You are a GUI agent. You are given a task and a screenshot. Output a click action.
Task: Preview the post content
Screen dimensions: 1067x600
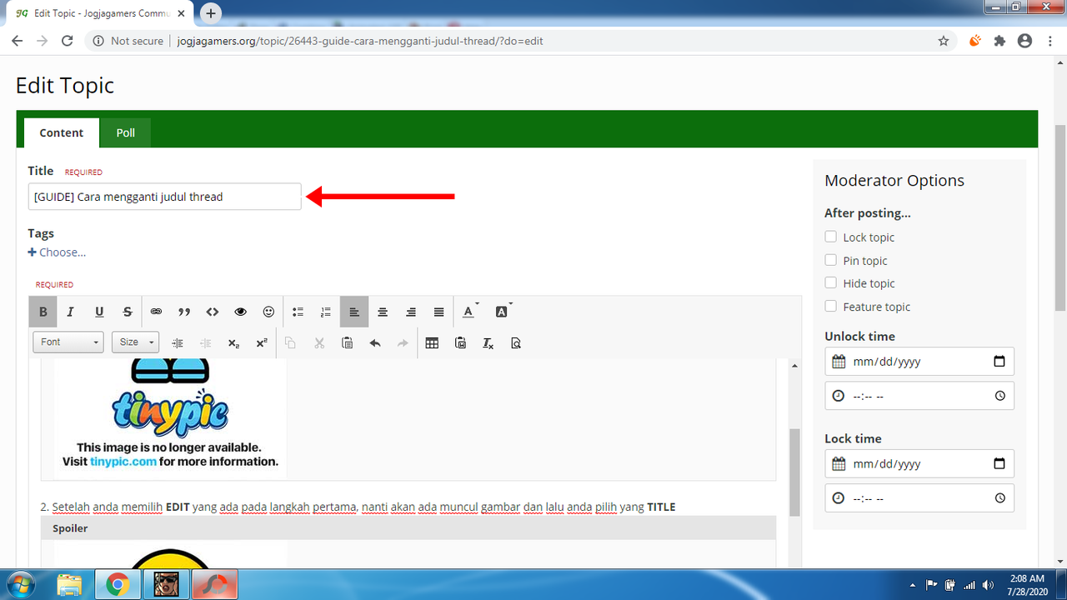pos(516,342)
